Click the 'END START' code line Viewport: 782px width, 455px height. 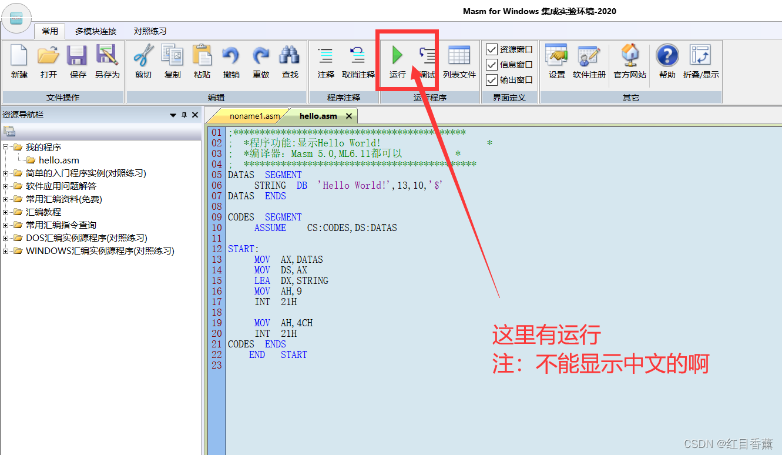tap(278, 354)
